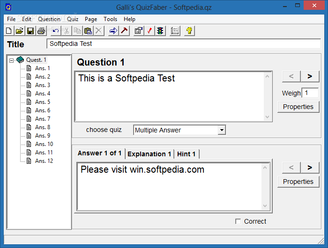Viewport: 328px width, 248px height.
Task: Click the Paste clipboard icon
Action: point(88,31)
